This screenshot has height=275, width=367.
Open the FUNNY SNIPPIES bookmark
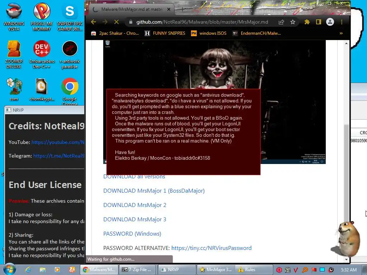[165, 33]
